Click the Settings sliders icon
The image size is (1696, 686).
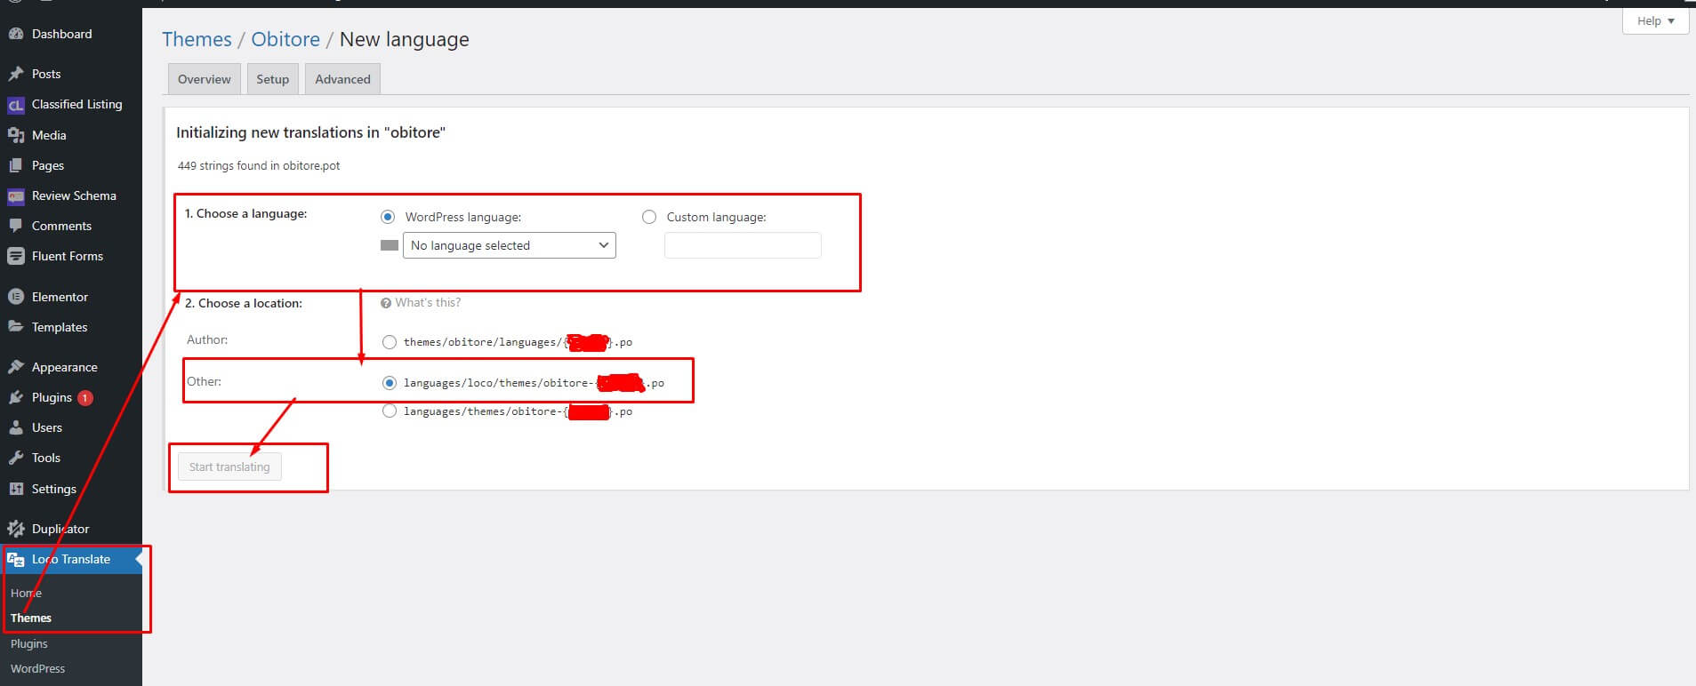coord(16,489)
